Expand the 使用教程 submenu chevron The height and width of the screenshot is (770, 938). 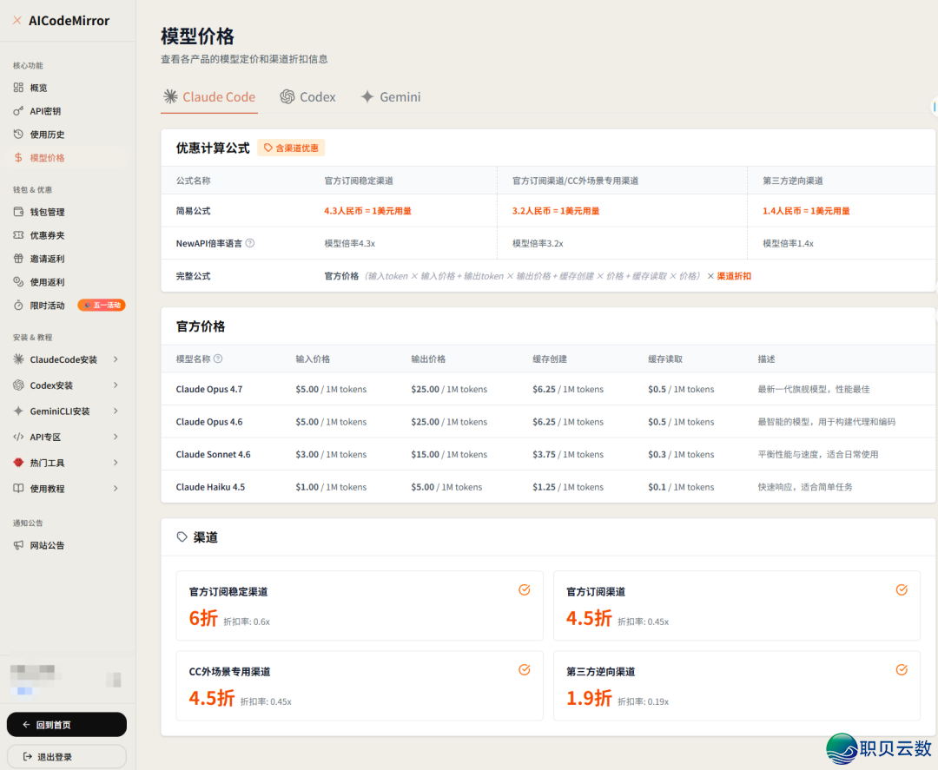(116, 488)
